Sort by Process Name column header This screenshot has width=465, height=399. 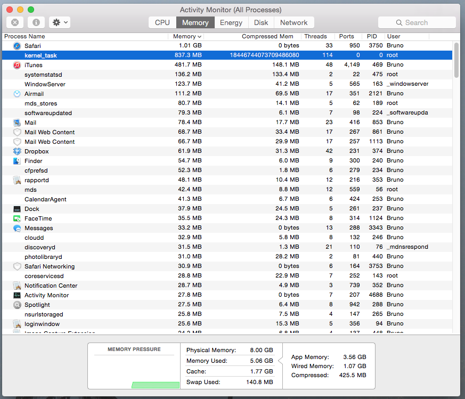pyautogui.click(x=85, y=36)
